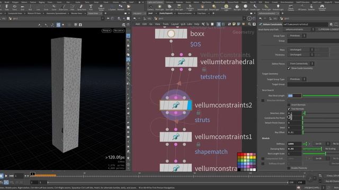Screen dimensions: 339x190
Task: Select the vellumtetrahedral node
Action: point(181,62)
